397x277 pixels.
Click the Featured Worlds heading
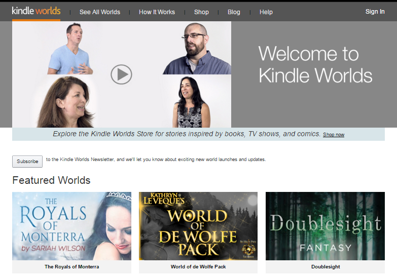point(51,180)
